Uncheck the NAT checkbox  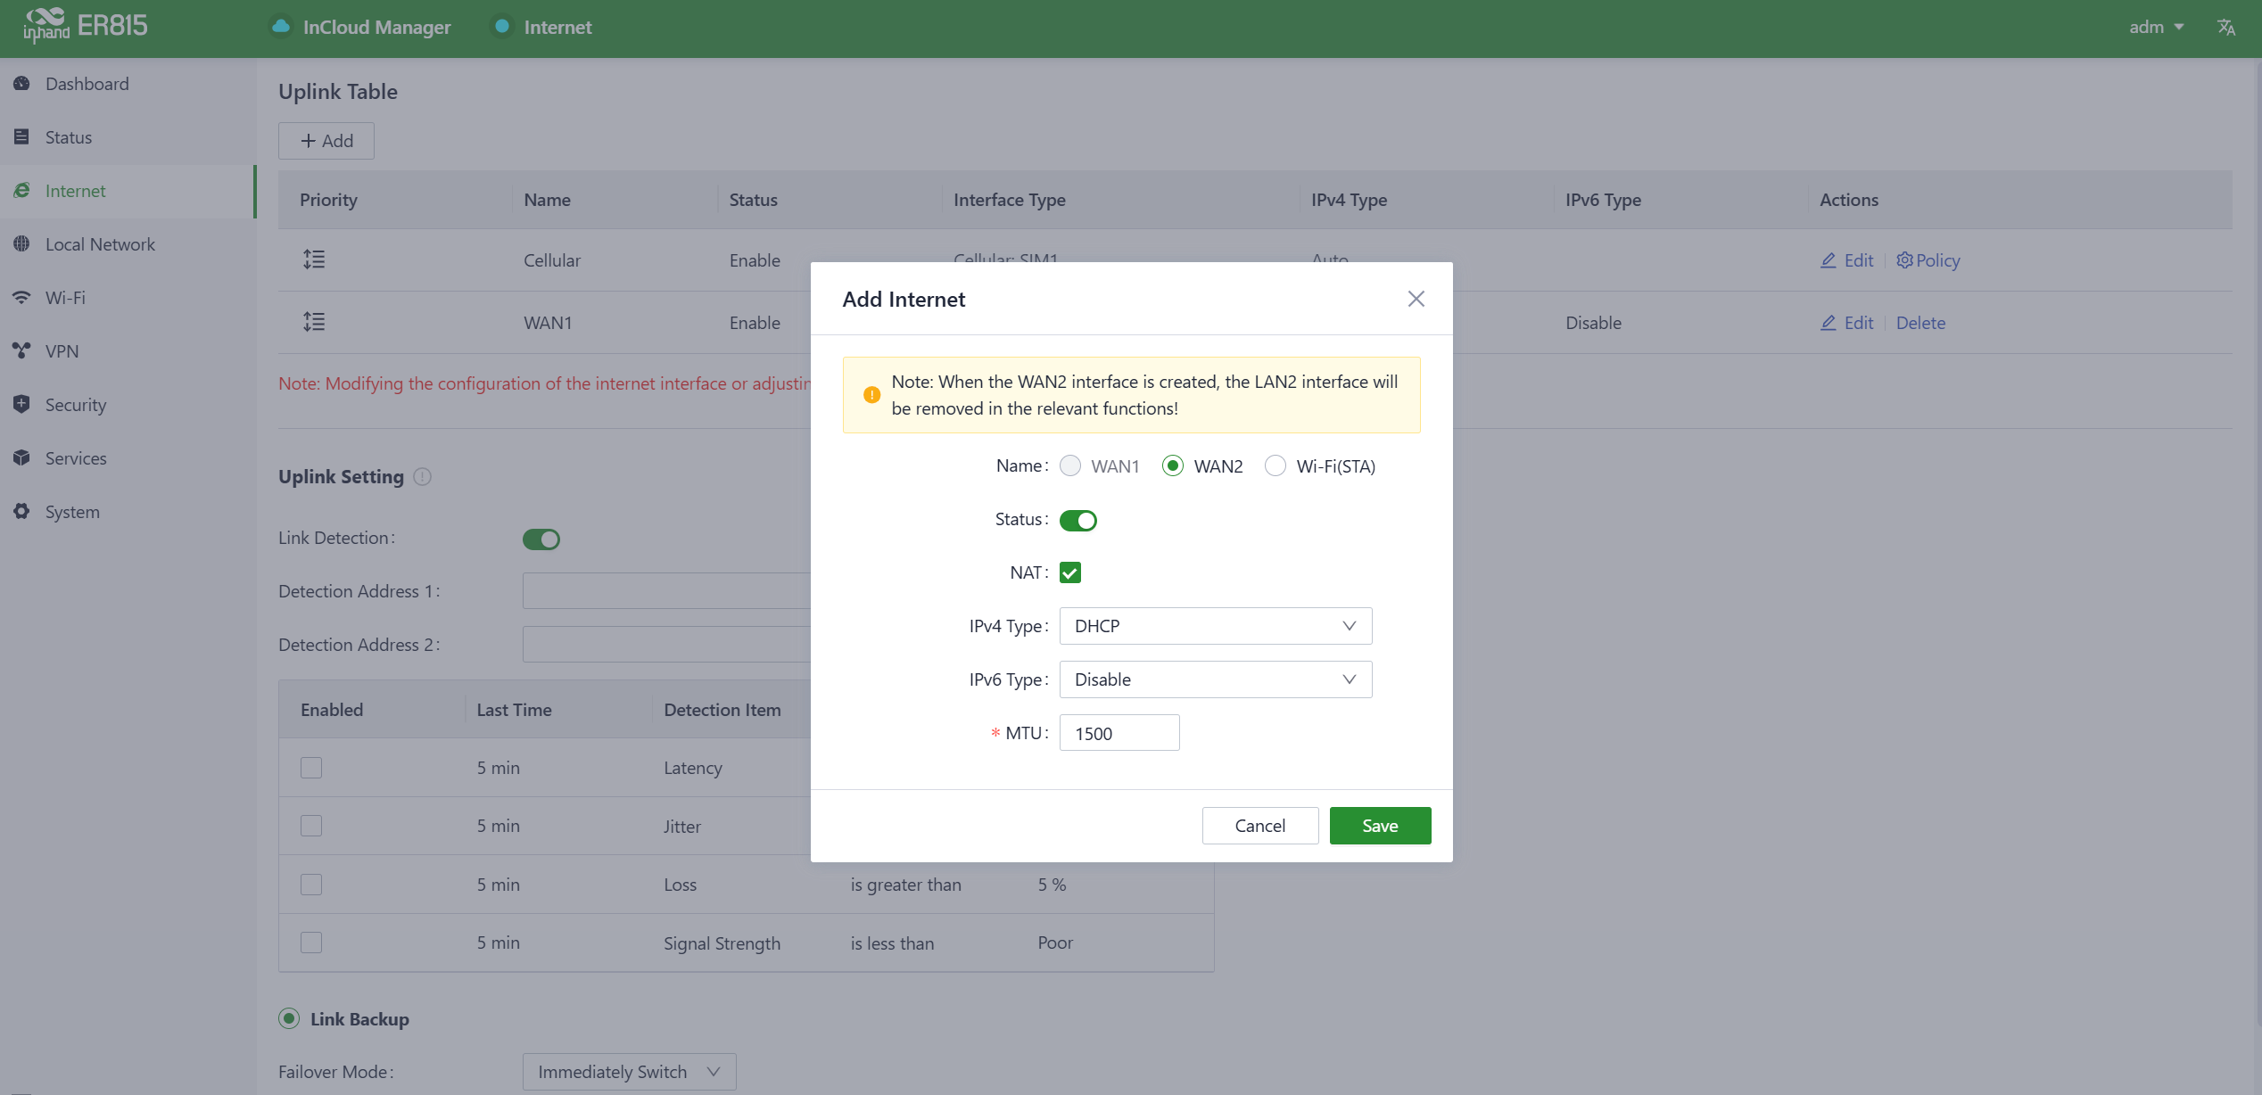coord(1070,572)
